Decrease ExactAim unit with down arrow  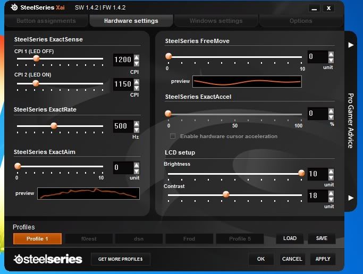pos(137,172)
